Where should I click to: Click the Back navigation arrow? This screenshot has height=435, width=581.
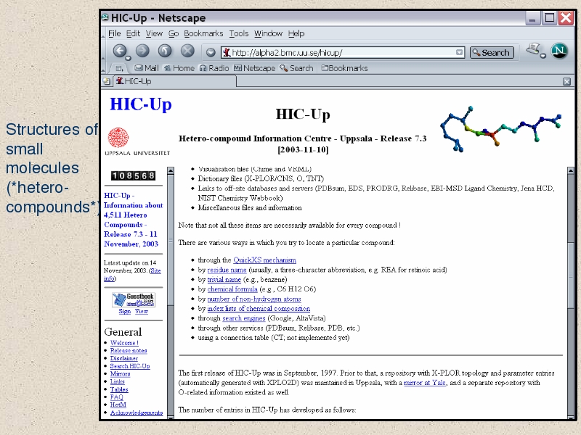point(119,51)
